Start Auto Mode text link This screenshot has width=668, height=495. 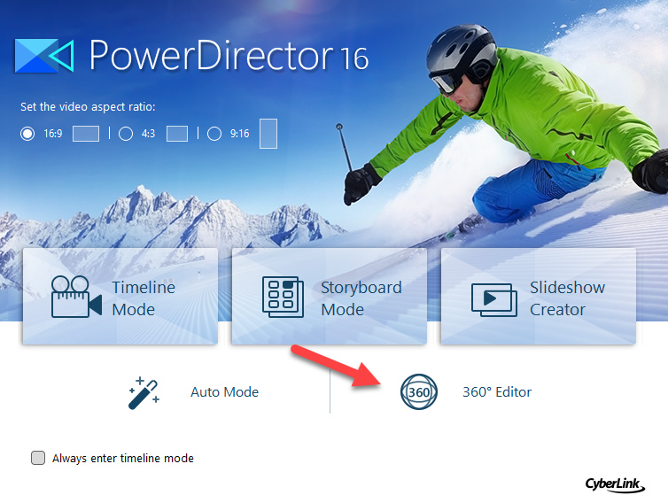click(224, 392)
